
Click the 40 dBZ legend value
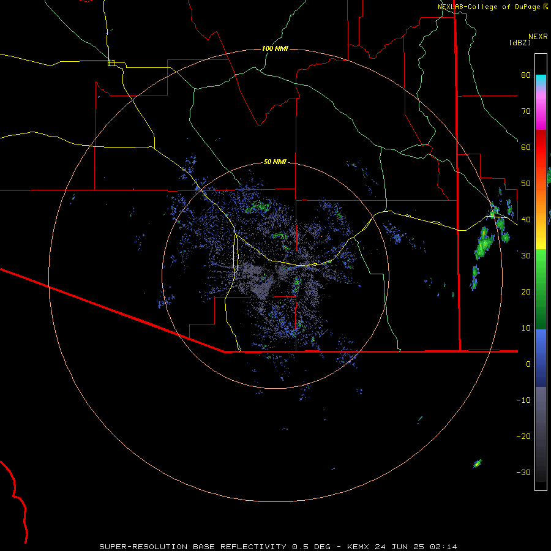(526, 220)
